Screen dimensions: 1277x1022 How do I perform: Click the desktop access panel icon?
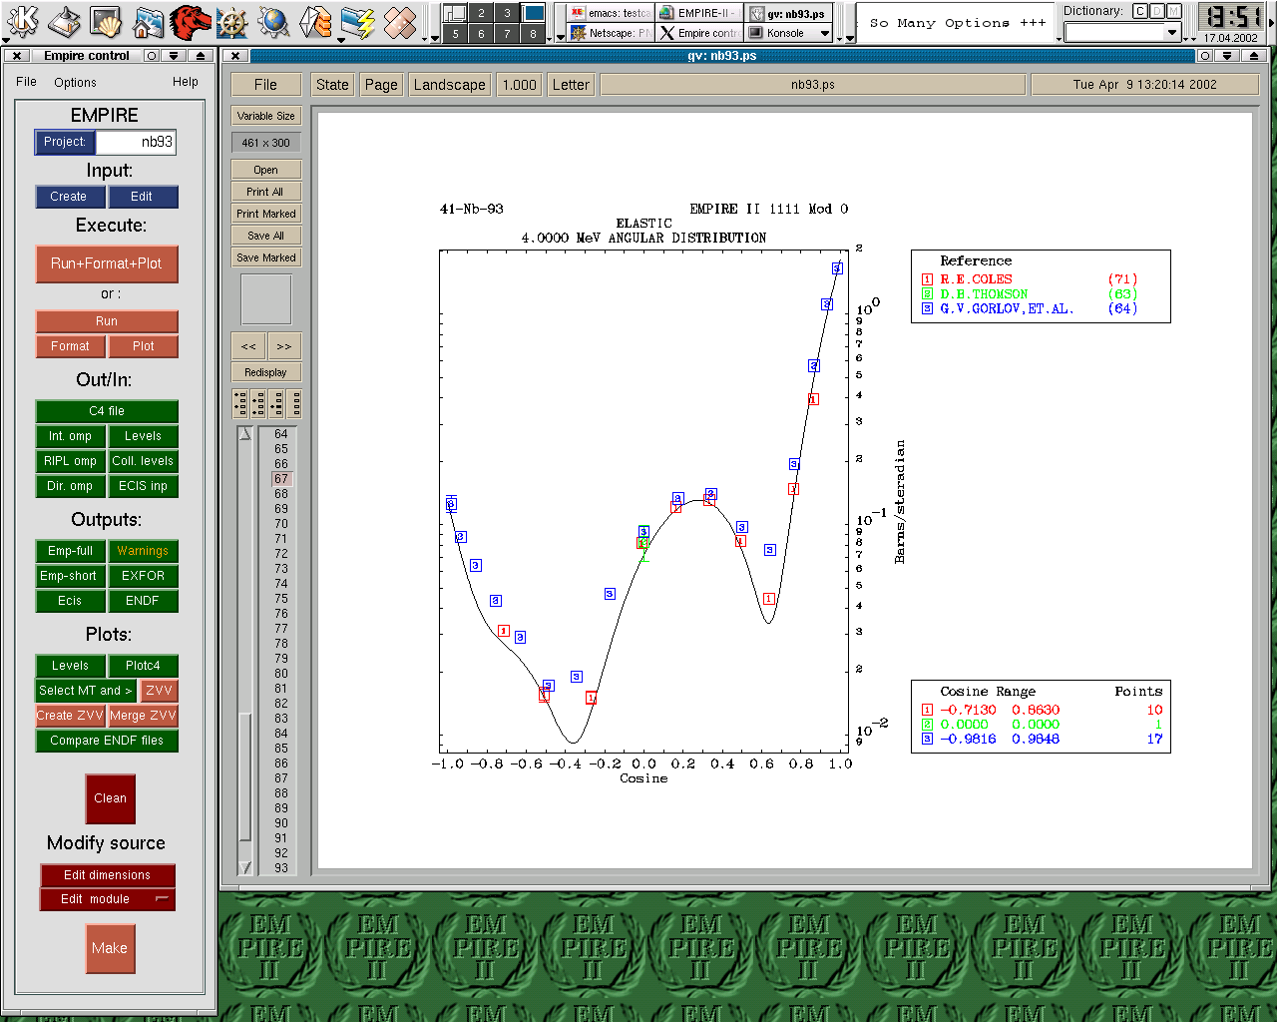click(64, 20)
